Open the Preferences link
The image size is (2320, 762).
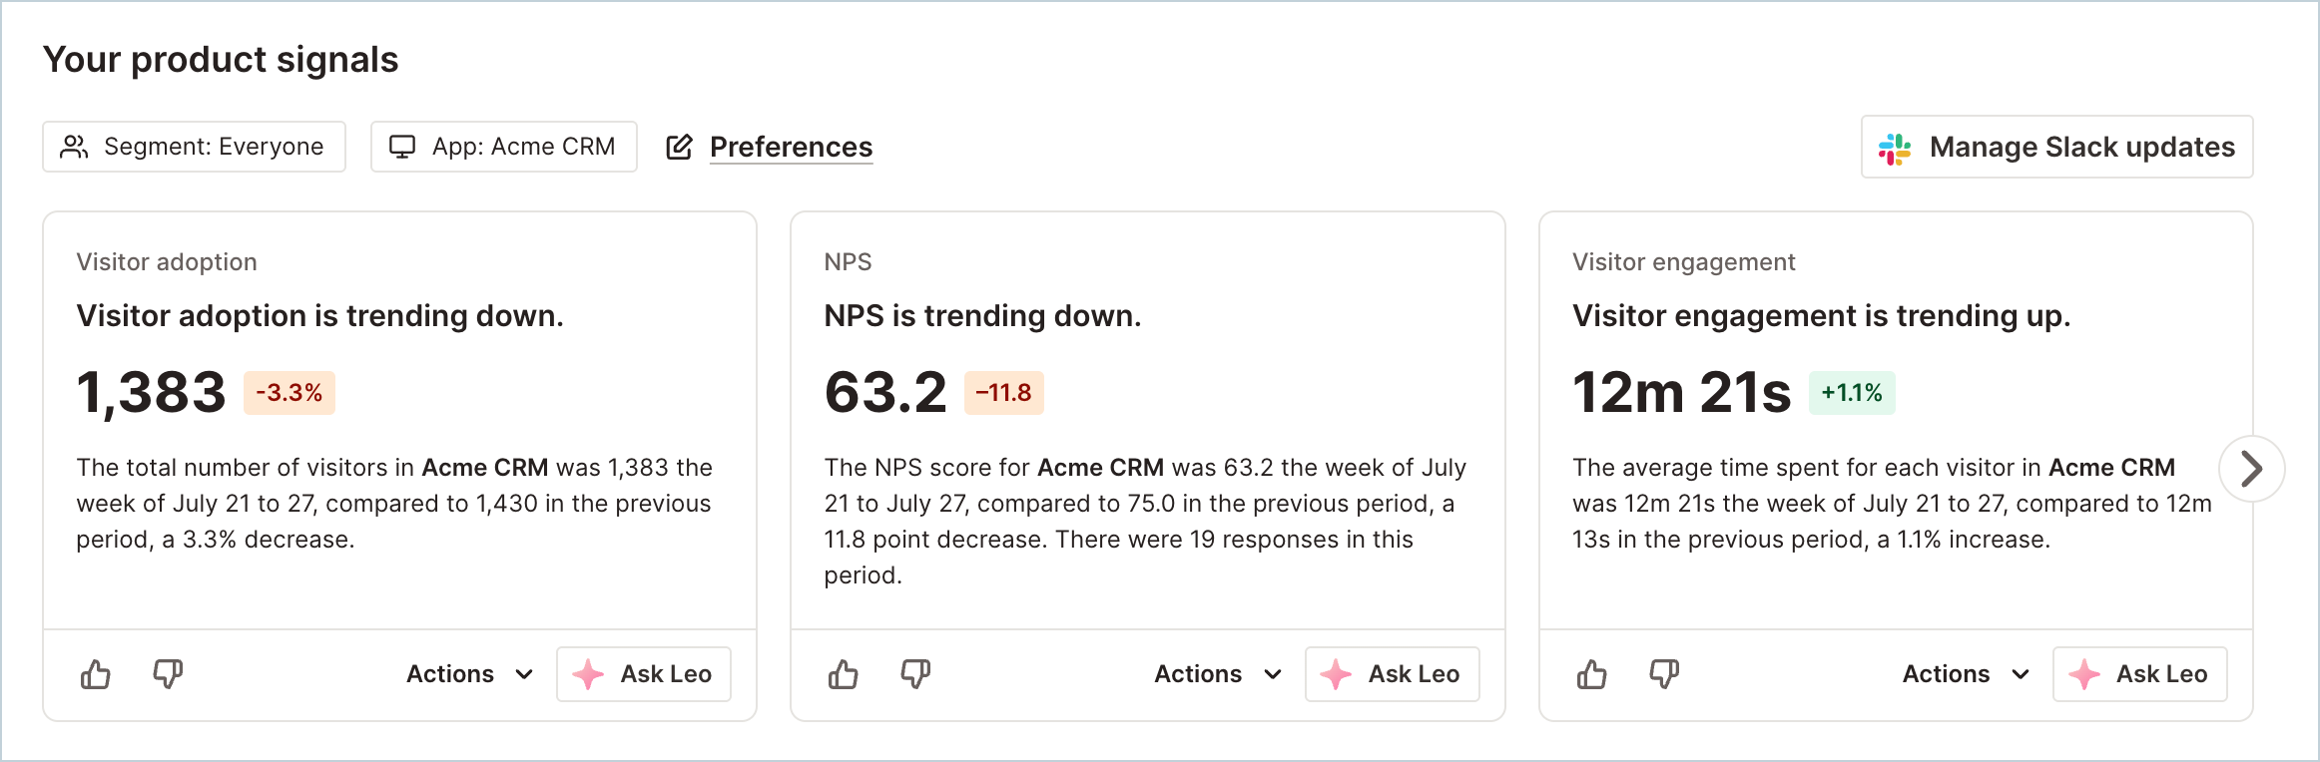[x=791, y=147]
